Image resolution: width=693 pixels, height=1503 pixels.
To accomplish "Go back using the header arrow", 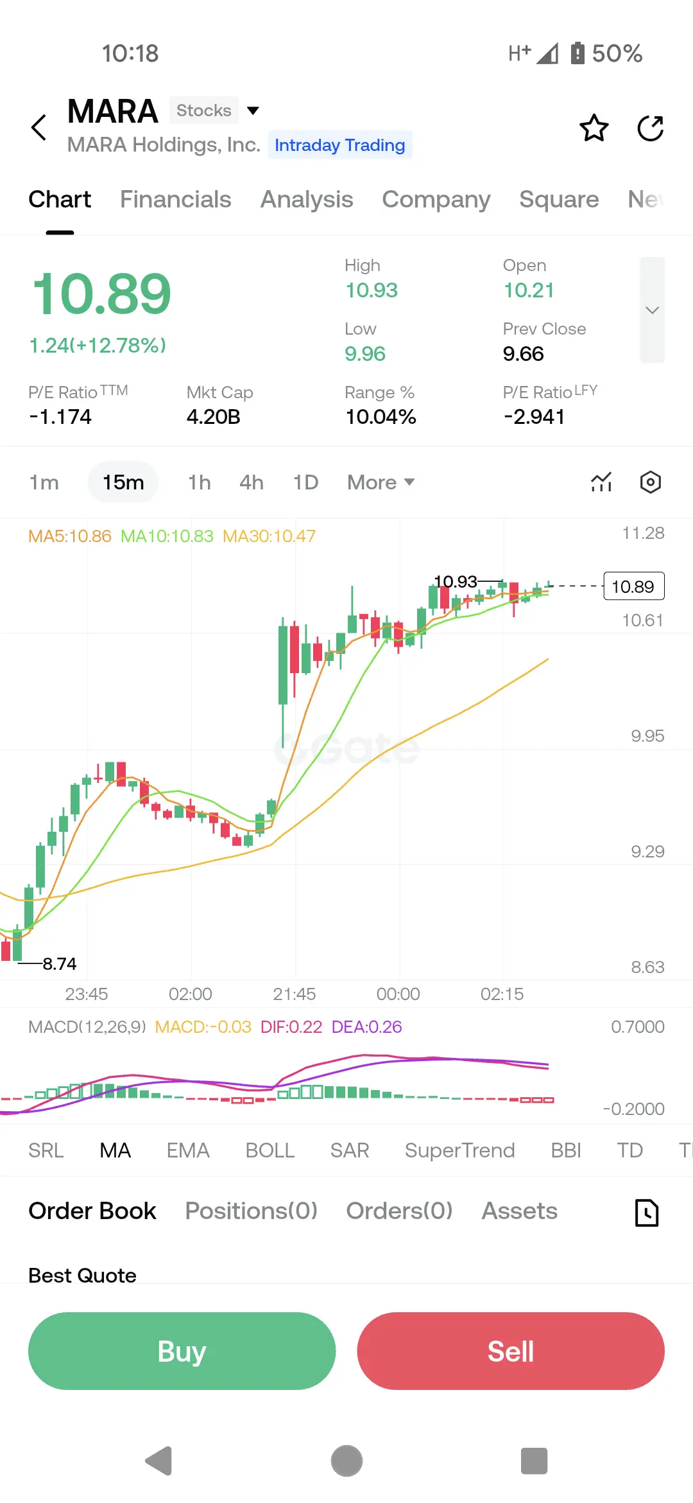I will tap(39, 127).
